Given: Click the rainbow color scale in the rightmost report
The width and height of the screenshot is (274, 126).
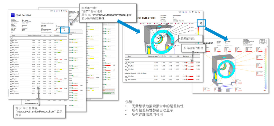Looking at the screenshot, I should [265, 69].
